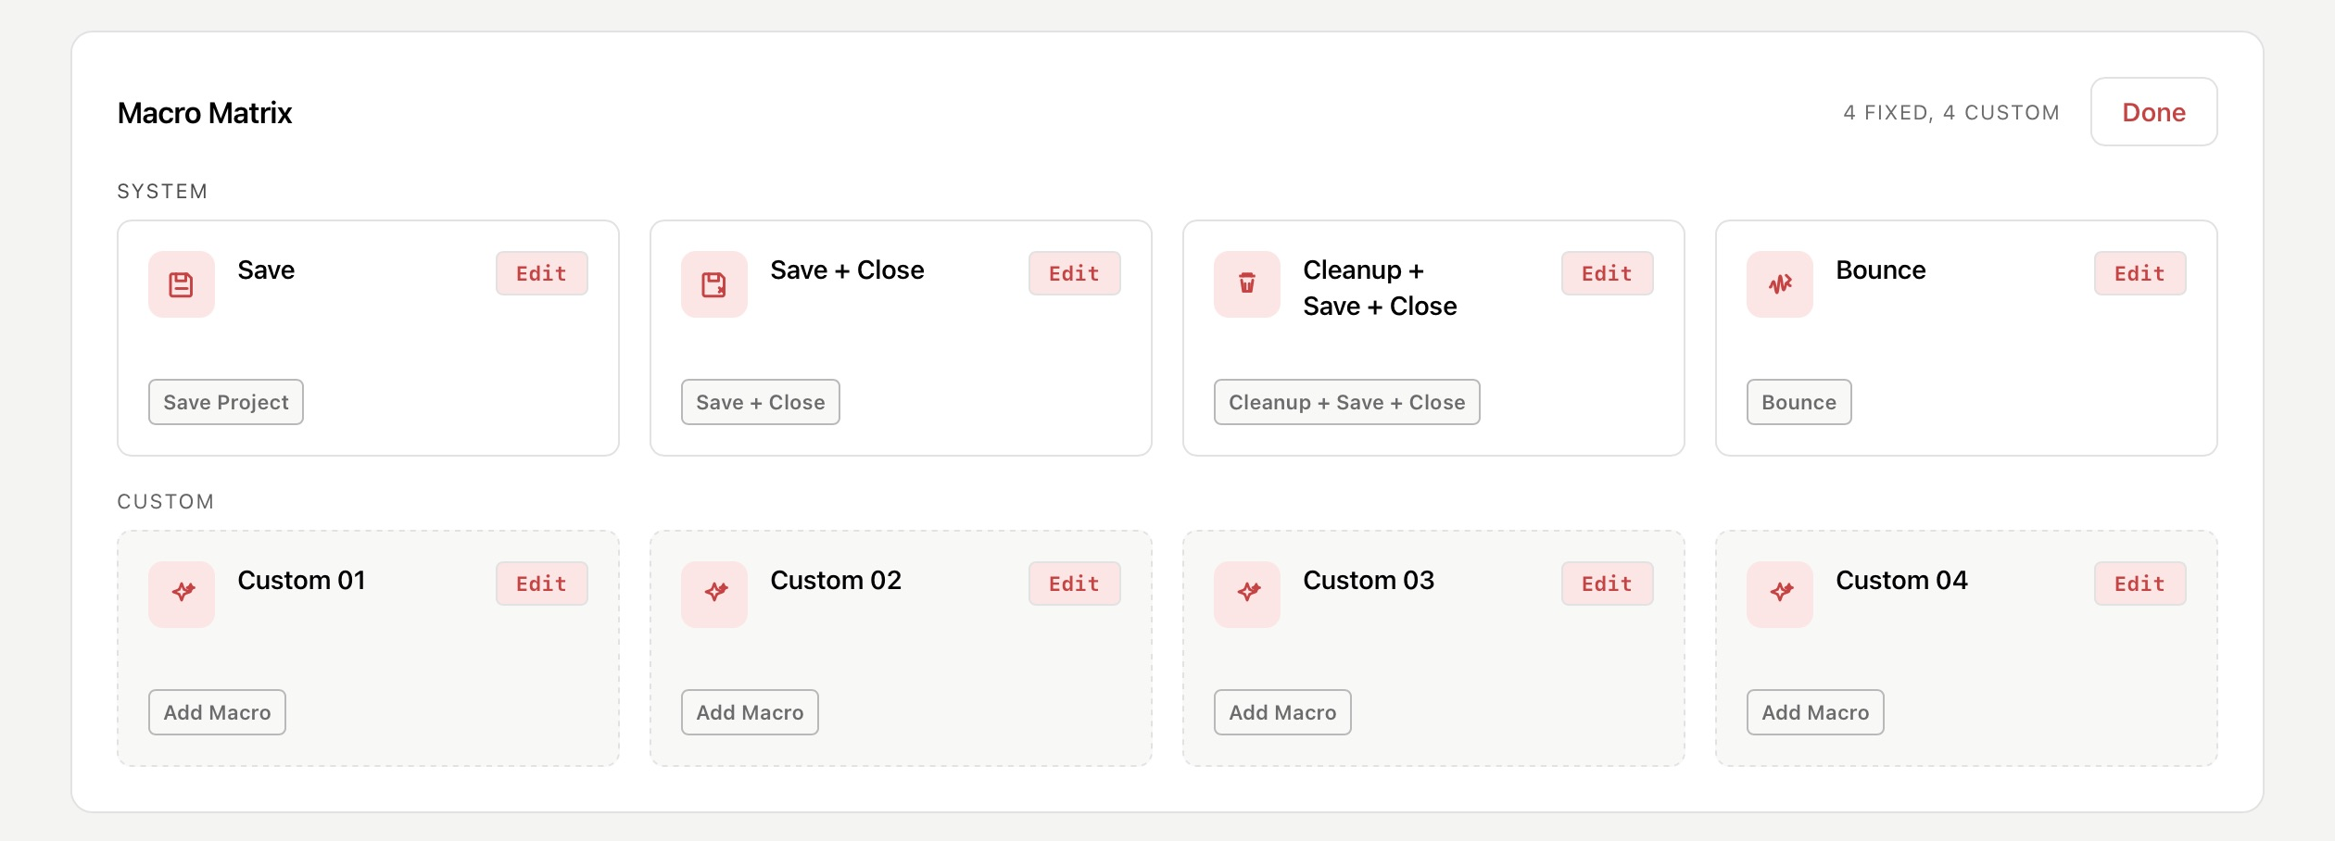Add Macro to Custom 02
The height and width of the screenshot is (841, 2335).
coord(750,712)
